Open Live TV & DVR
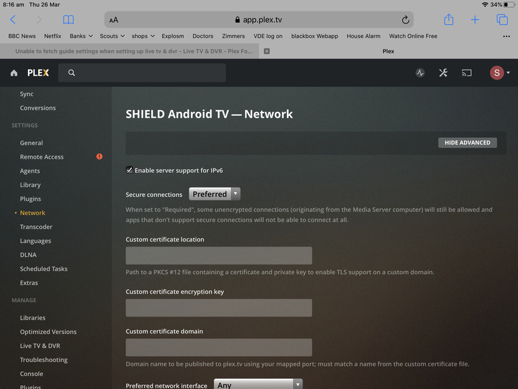Screen dimensions: 518x389 [40, 346]
